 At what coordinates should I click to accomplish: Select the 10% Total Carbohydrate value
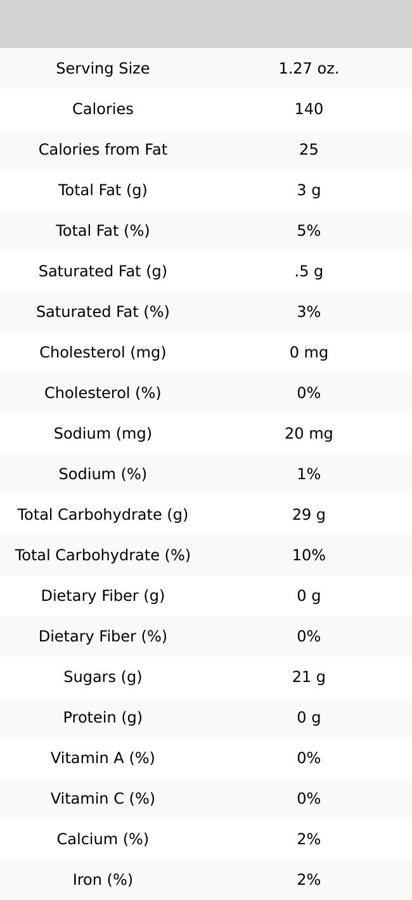point(309,555)
